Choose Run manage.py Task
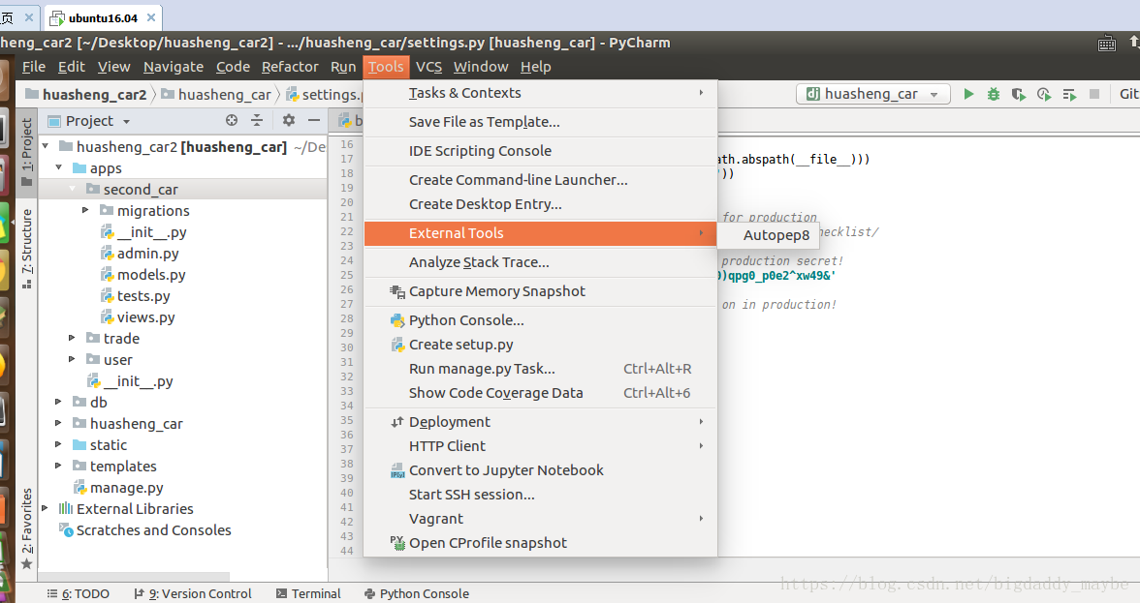The image size is (1140, 603). pos(540,369)
